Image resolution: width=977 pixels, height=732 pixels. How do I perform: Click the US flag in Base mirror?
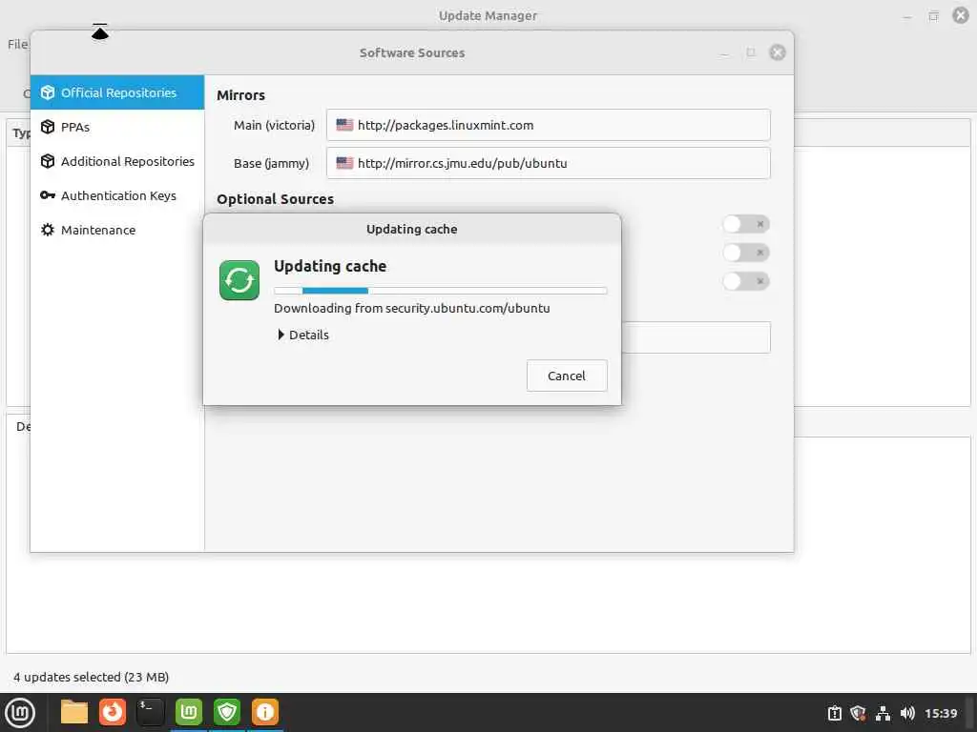(x=344, y=162)
